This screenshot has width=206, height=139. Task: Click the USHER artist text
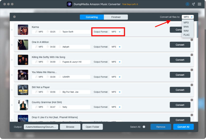pyautogui.click(x=66, y=77)
